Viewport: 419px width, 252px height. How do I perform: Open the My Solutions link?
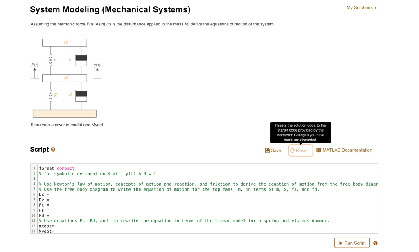359,7
